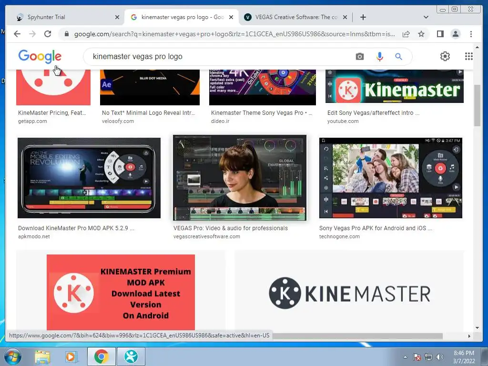Click the network tray icon
Screen dimensions: 488x366
point(428,357)
